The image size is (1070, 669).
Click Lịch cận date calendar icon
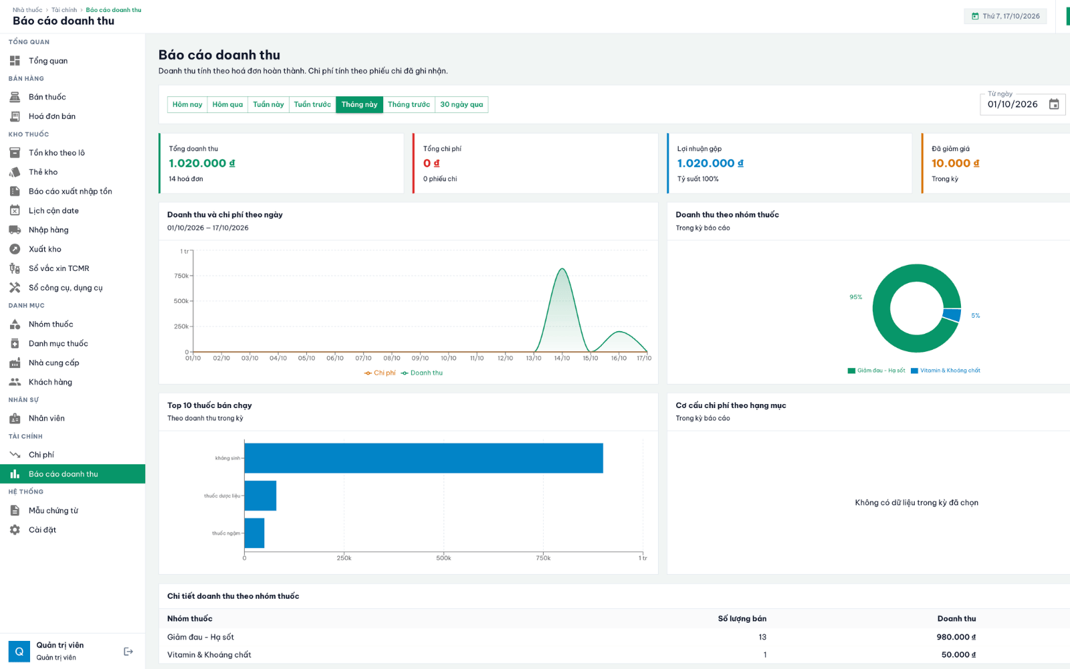point(15,211)
